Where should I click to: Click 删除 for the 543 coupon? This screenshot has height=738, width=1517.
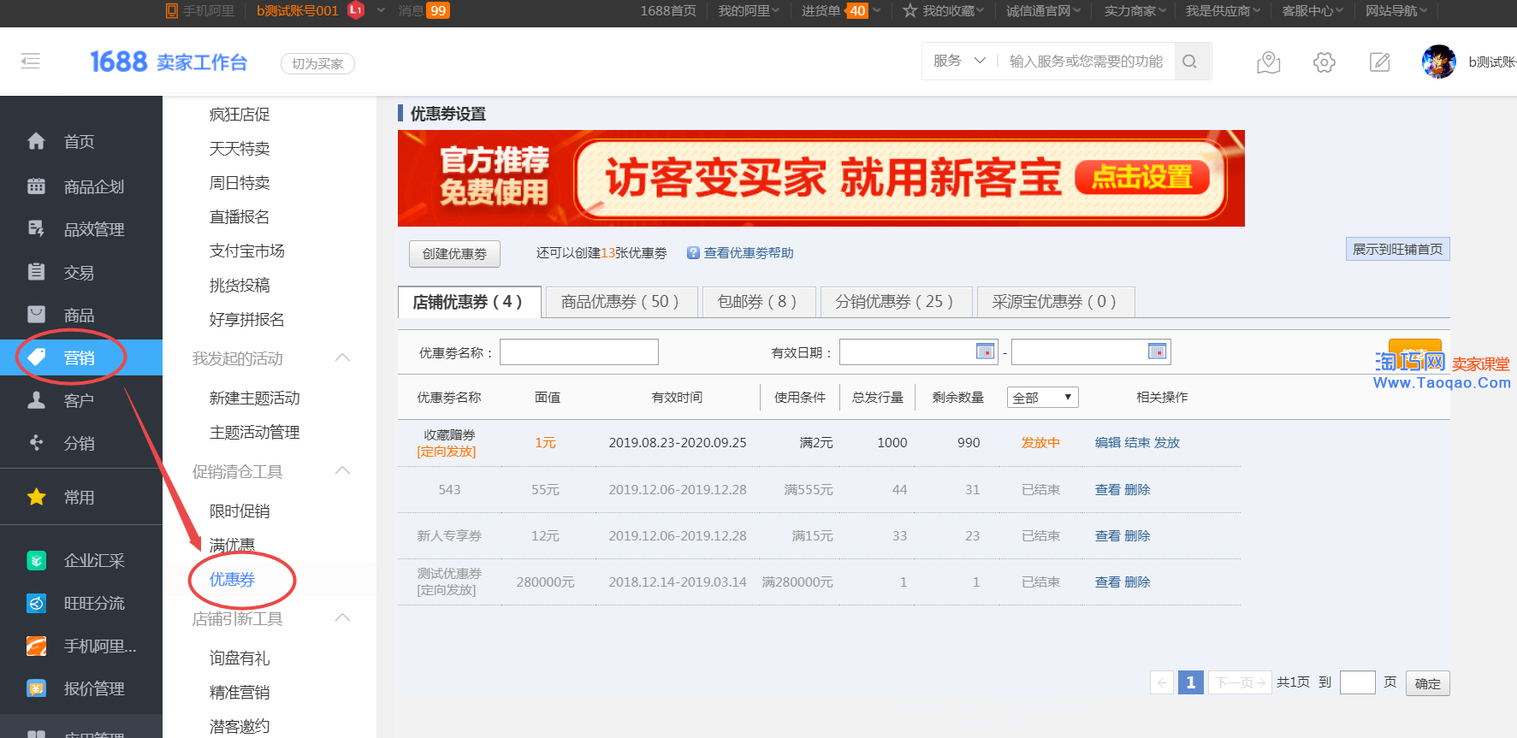coord(1137,489)
